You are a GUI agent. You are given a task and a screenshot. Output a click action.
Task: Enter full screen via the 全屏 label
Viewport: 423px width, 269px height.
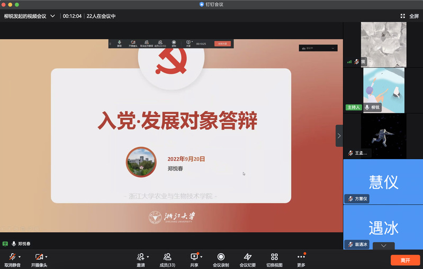(414, 16)
